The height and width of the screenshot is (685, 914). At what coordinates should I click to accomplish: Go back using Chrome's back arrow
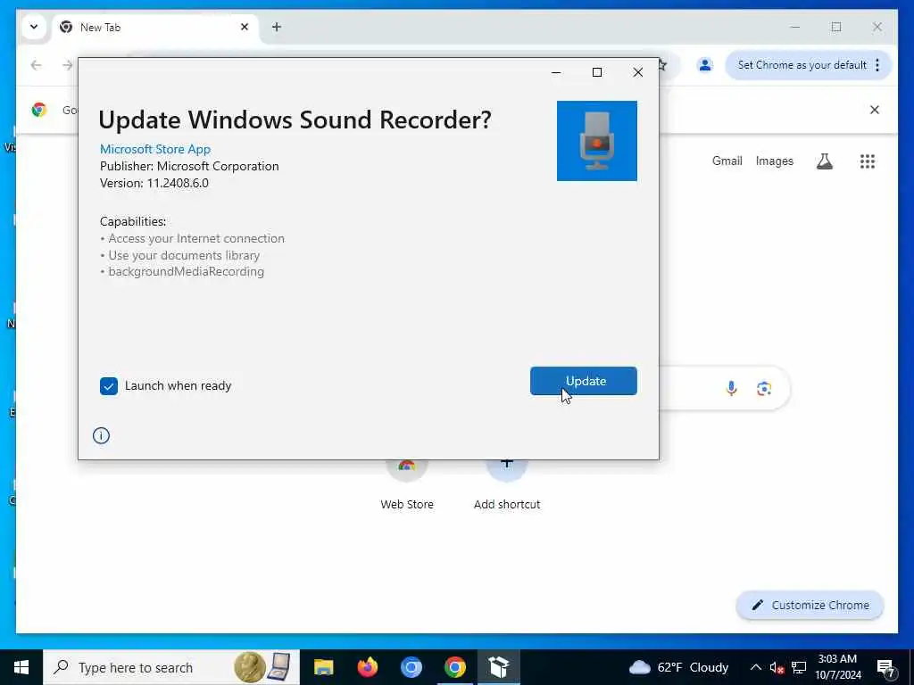[x=36, y=64]
